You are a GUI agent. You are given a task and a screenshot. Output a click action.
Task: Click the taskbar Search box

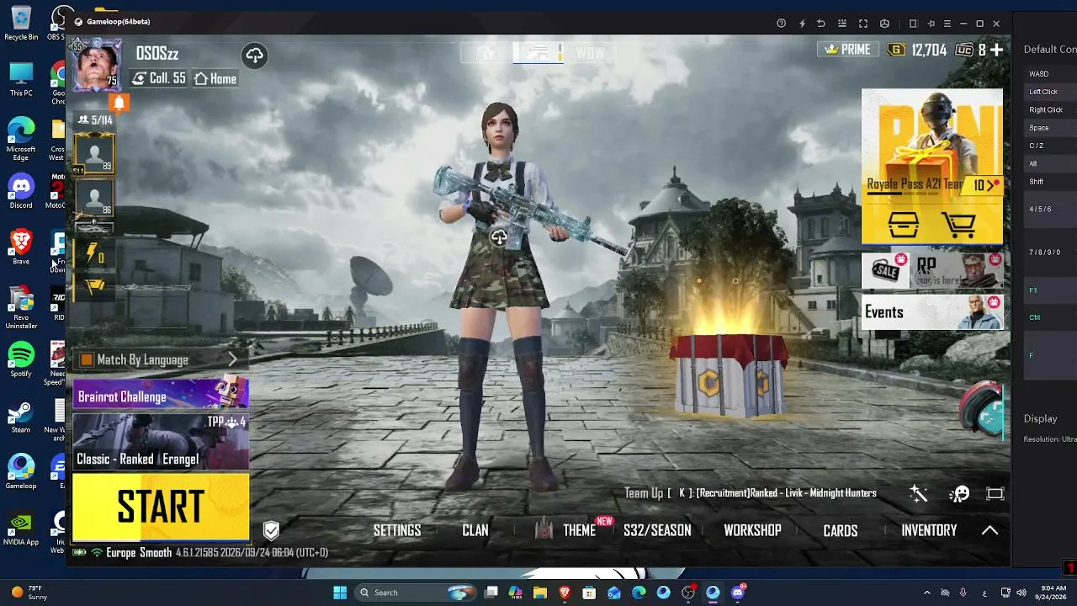[x=417, y=593]
